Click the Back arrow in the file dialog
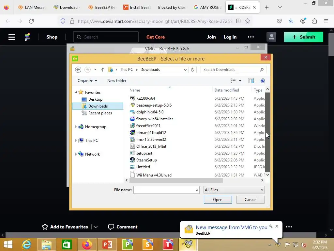Viewport: 334px width, 251px height. (78, 70)
